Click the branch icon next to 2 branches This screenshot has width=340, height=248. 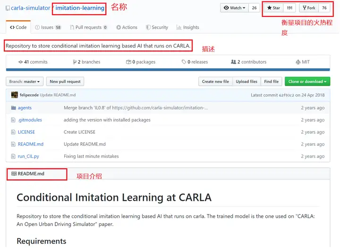[x=75, y=62]
